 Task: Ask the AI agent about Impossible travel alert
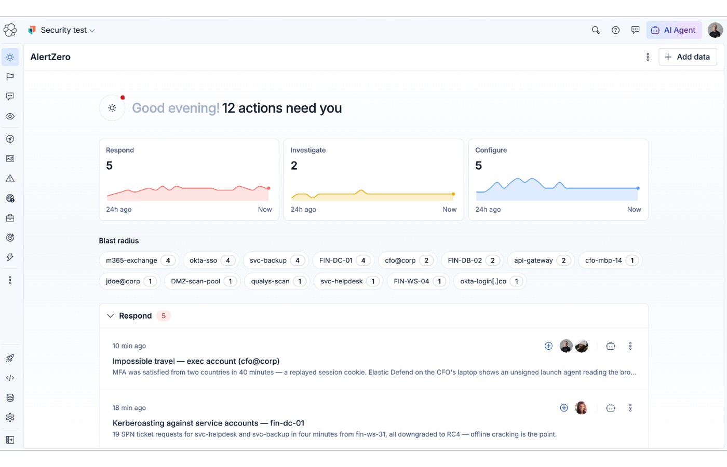[x=611, y=346]
